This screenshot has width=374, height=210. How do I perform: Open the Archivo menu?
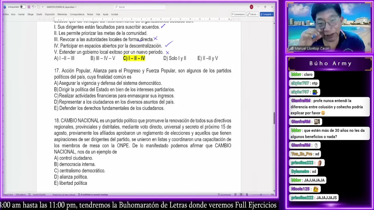[x=6, y=14]
